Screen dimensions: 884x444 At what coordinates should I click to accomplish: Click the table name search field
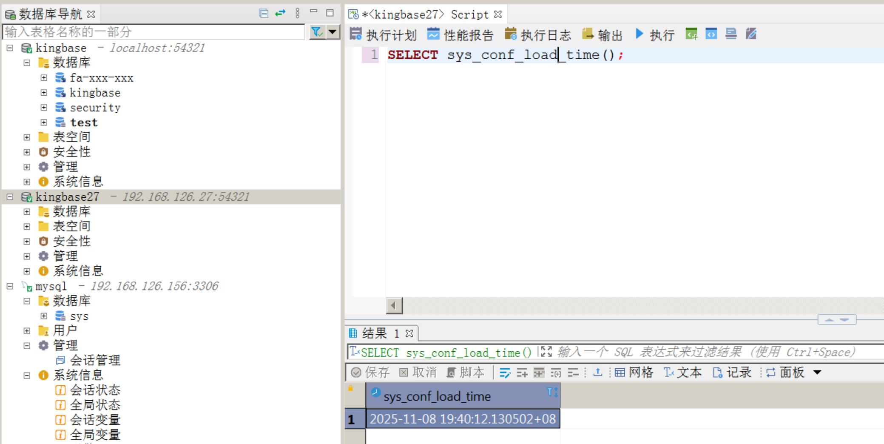pyautogui.click(x=153, y=32)
